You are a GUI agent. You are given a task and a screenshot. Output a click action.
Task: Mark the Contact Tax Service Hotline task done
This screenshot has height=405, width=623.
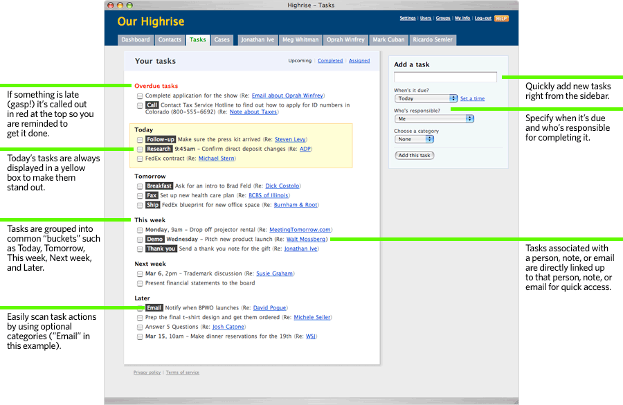point(140,106)
